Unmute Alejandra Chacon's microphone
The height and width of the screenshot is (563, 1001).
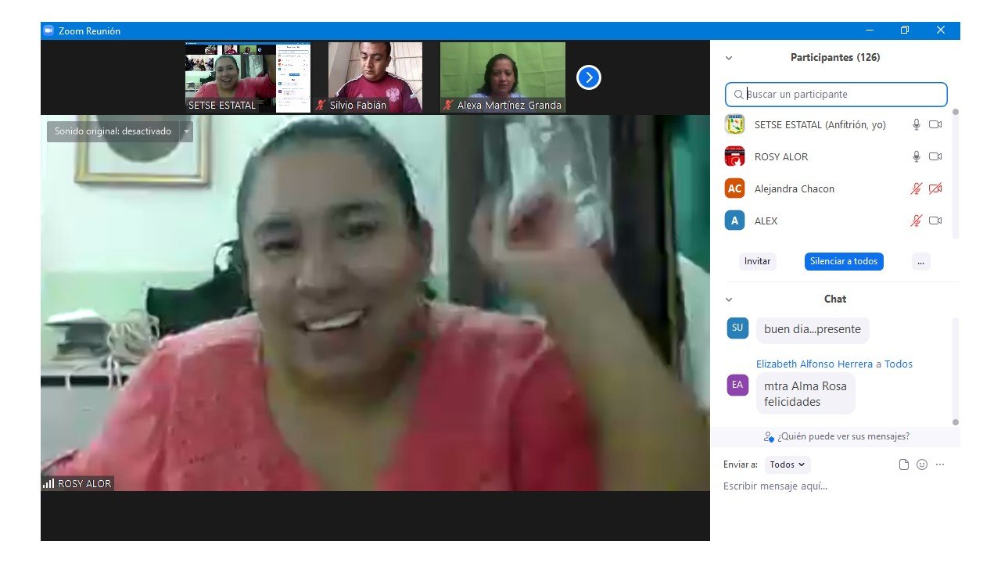coord(917,188)
